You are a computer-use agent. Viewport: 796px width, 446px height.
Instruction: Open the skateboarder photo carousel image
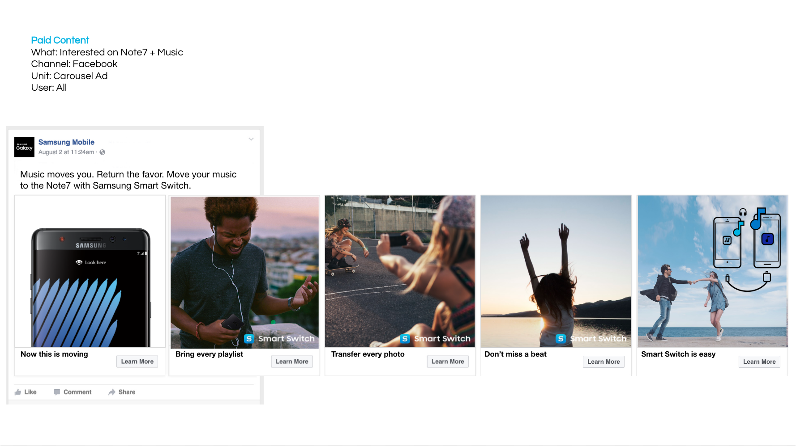tap(400, 271)
